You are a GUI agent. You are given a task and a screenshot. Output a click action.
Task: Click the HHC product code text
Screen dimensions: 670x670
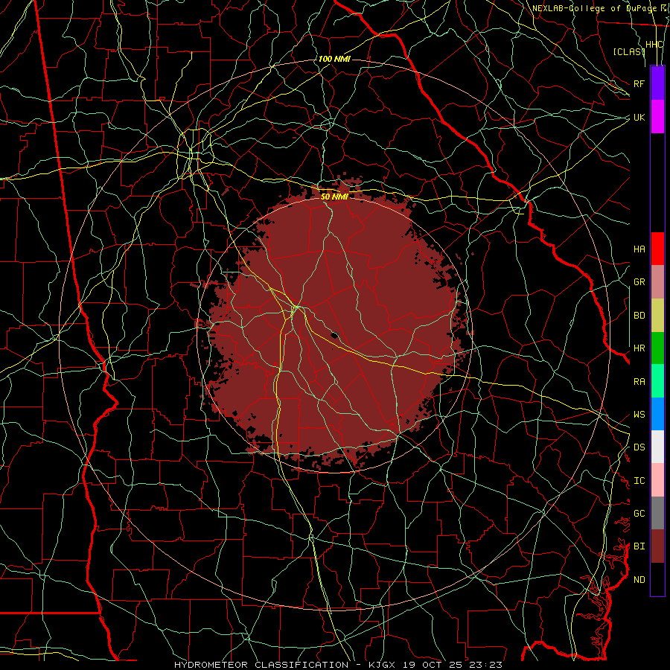click(654, 45)
